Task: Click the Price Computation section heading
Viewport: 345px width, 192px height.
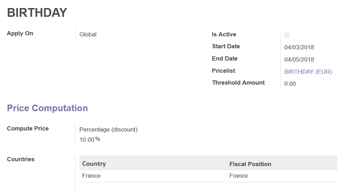Action: tap(47, 108)
